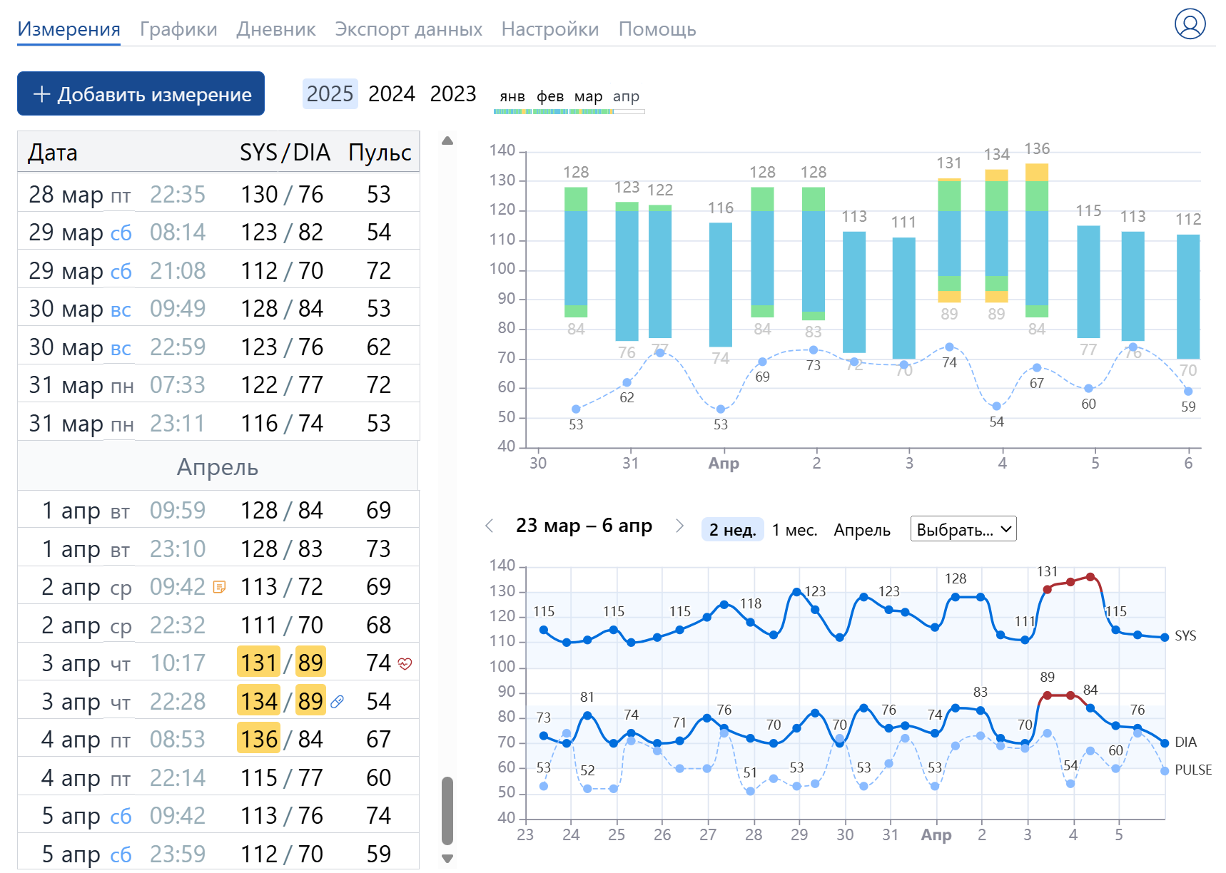Open the Выбрать... dropdown
The width and height of the screenshot is (1226, 873).
tap(963, 529)
